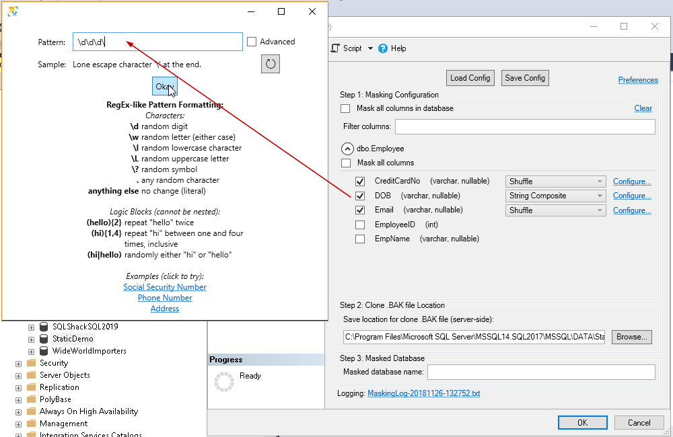The image size is (673, 437).
Task: Click the pattern dialog app icon
Action: tap(13, 11)
